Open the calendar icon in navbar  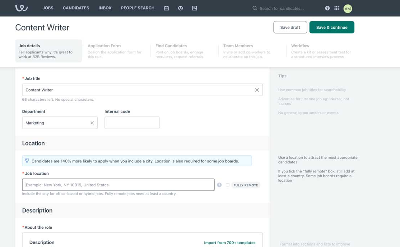click(x=166, y=8)
